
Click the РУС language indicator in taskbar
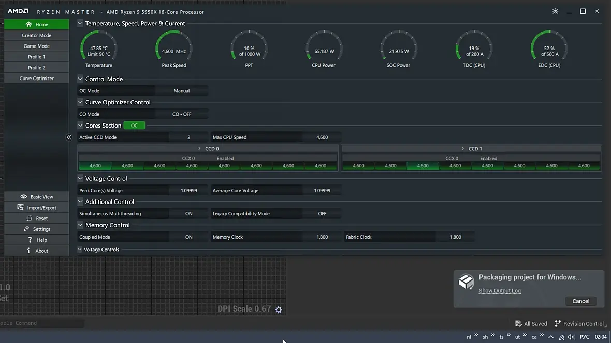[x=585, y=337]
